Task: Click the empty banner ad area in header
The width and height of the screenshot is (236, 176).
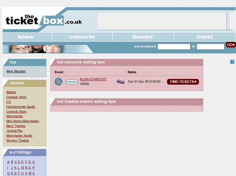Action: click(x=162, y=21)
